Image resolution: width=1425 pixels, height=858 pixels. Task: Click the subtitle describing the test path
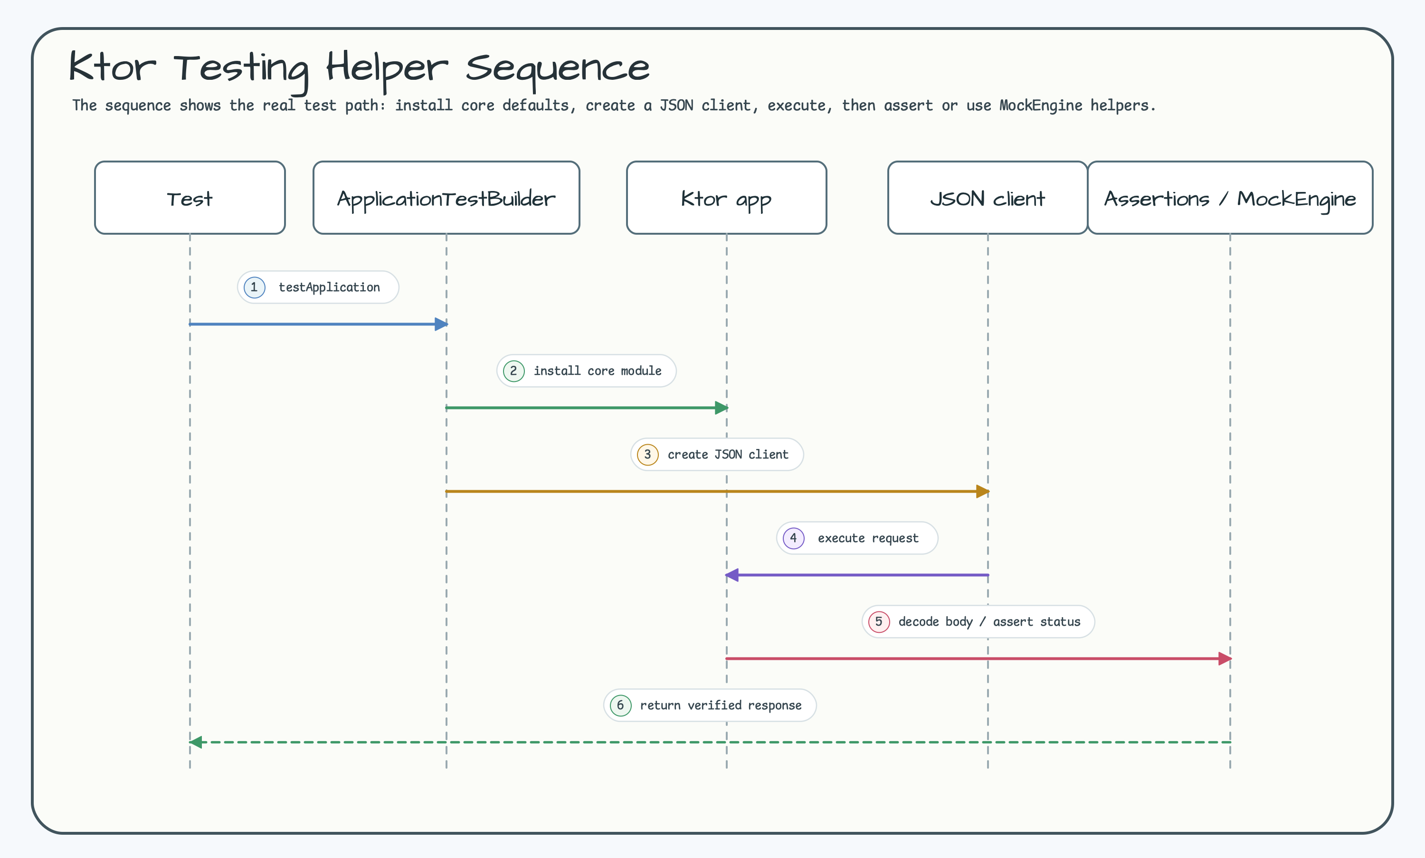pos(613,105)
